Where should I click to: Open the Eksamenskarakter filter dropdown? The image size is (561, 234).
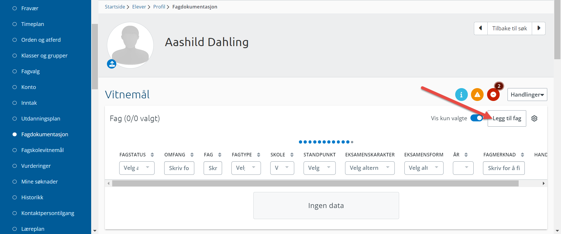pyautogui.click(x=370, y=168)
